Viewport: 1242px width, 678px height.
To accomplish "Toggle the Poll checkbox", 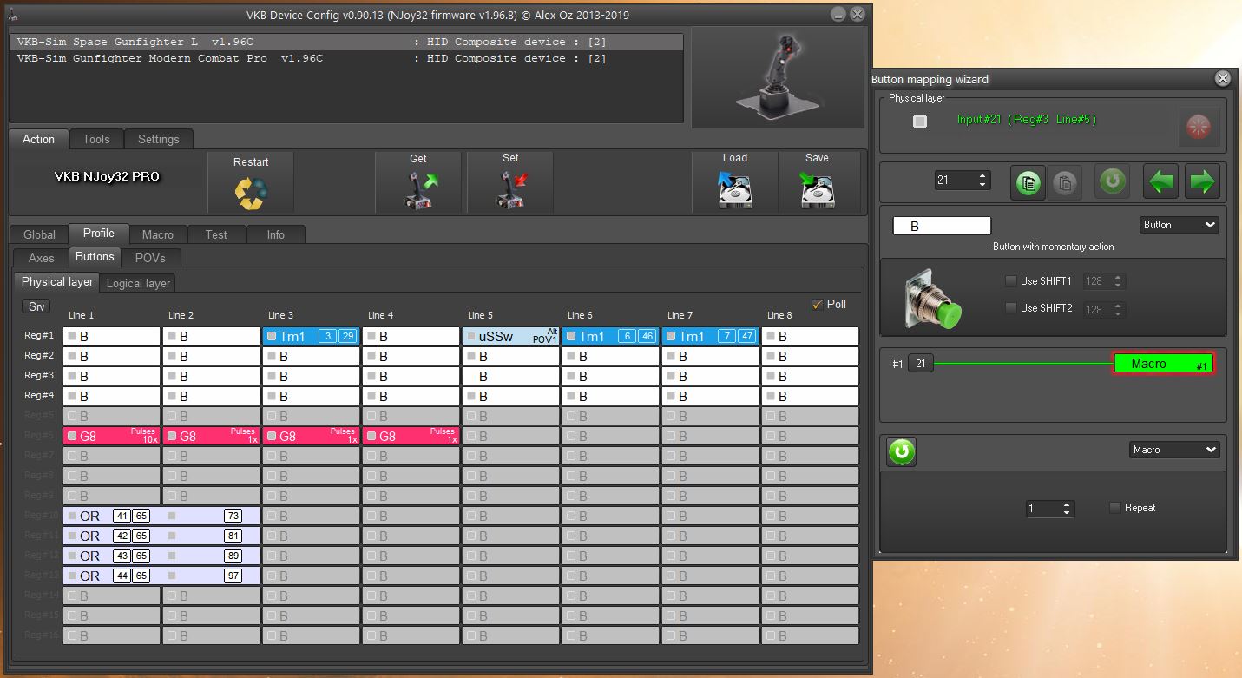I will (817, 305).
